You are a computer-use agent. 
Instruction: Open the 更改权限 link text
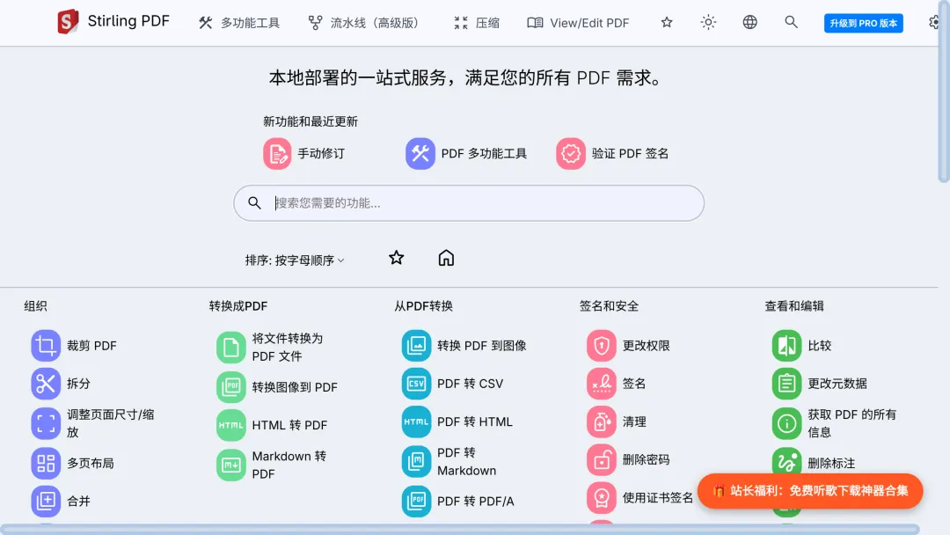647,345
